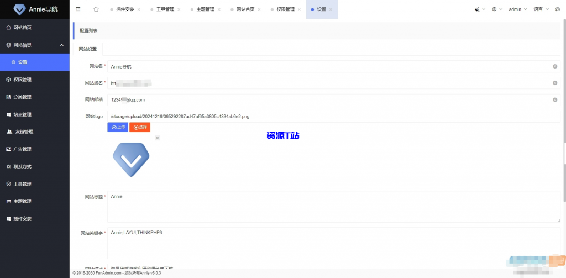The image size is (566, 278).
Task: Click the 网站名 input field
Action: pos(334,66)
